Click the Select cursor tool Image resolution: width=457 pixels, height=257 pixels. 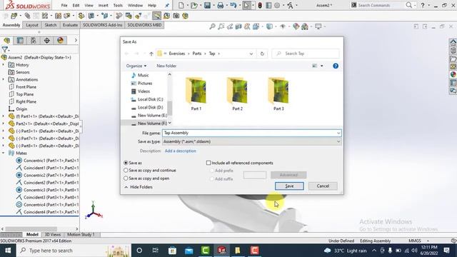click(246, 5)
